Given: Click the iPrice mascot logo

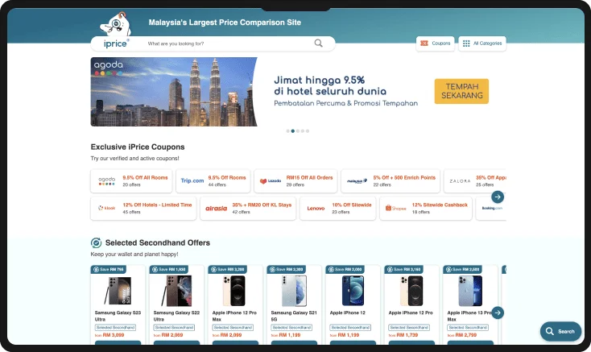Looking at the screenshot, I should pos(116,24).
